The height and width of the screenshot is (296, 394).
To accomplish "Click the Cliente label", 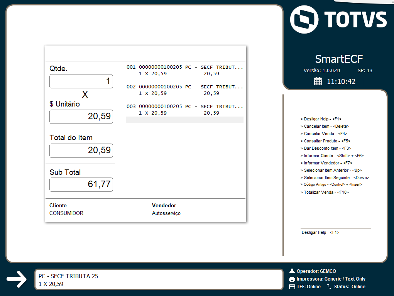I will [x=58, y=205].
